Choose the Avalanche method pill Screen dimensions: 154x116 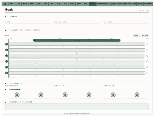[x=145, y=36]
